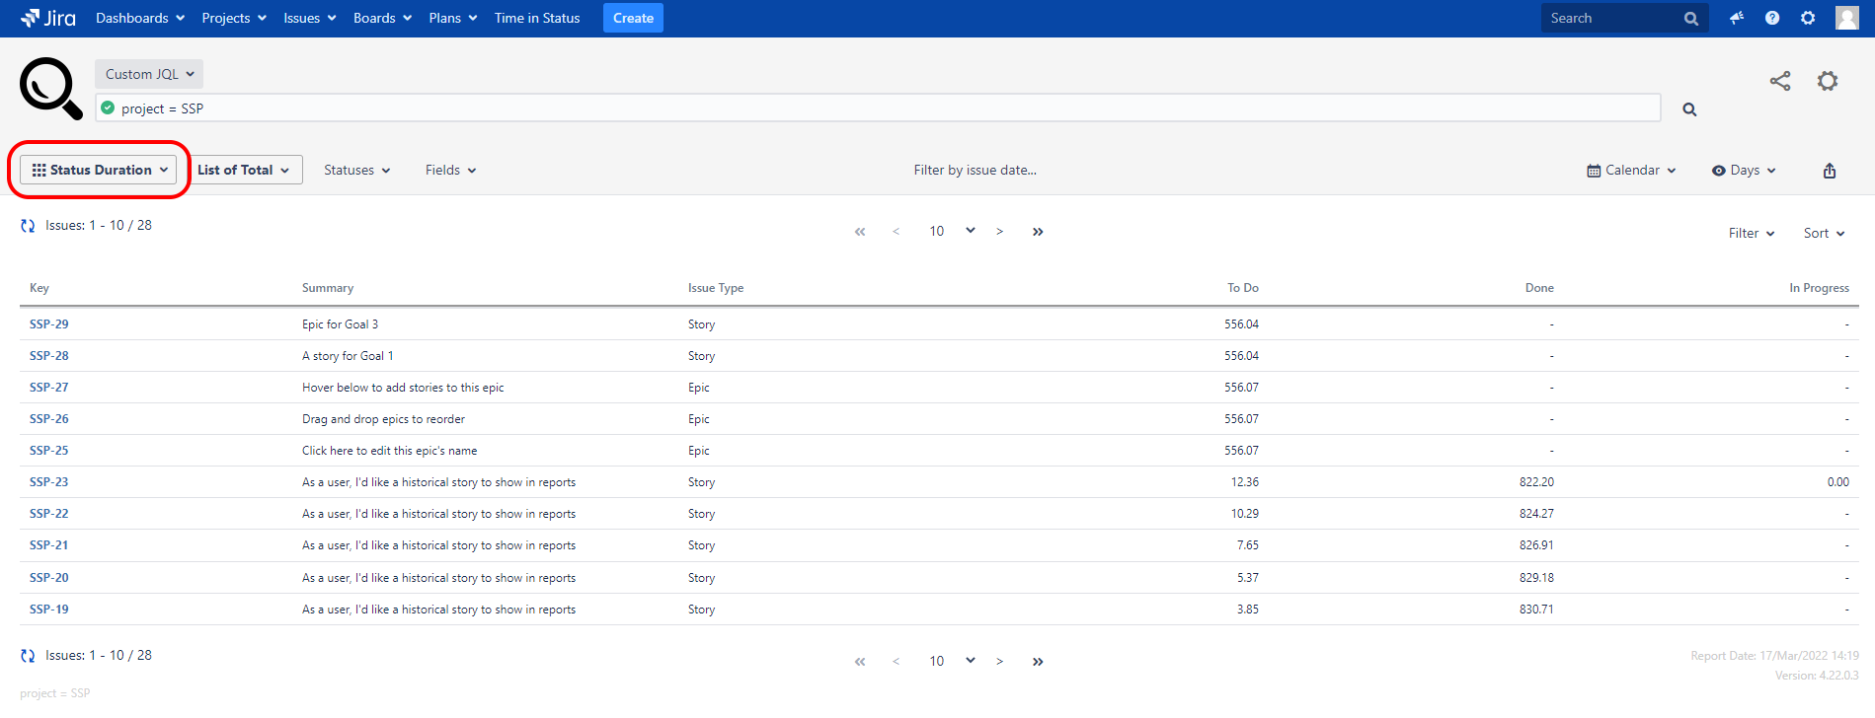The width and height of the screenshot is (1875, 718).
Task: Click the top refresh issues icon
Action: click(x=28, y=226)
